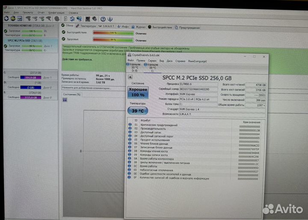308x220 pixels.
Task: Click the refresh icon in Hard Disk Sentinel toolbar
Action: click(6, 19)
